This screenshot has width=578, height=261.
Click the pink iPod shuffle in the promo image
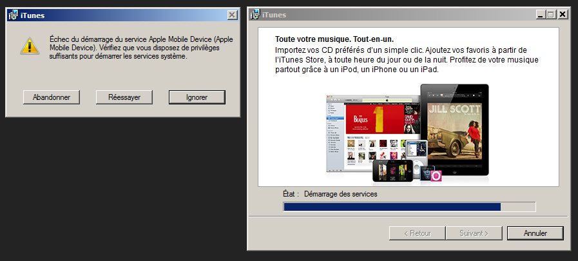[436, 175]
